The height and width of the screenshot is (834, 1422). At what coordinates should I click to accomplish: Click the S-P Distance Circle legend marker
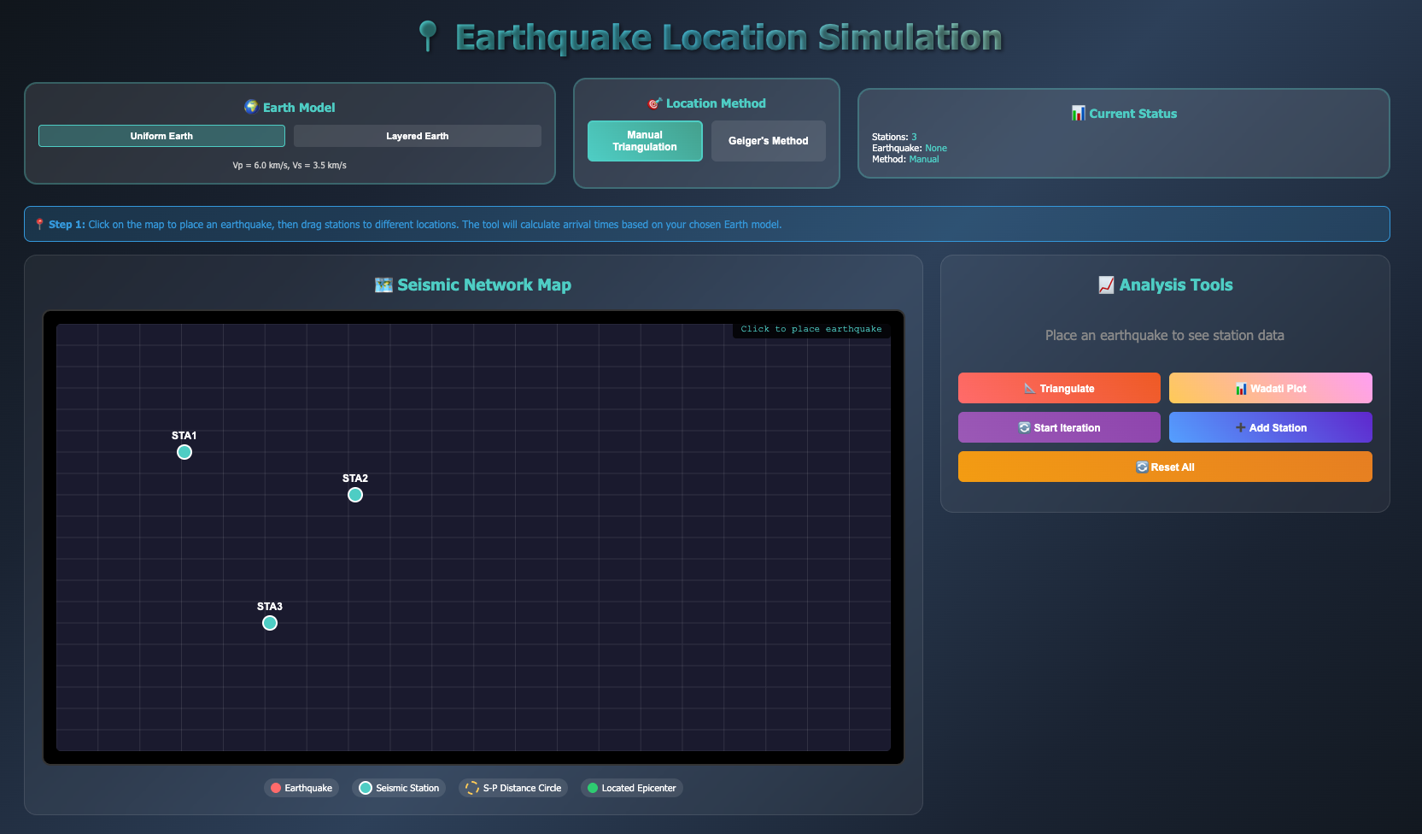coord(471,787)
